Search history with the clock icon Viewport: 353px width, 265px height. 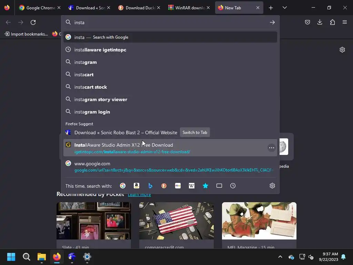[233, 186]
